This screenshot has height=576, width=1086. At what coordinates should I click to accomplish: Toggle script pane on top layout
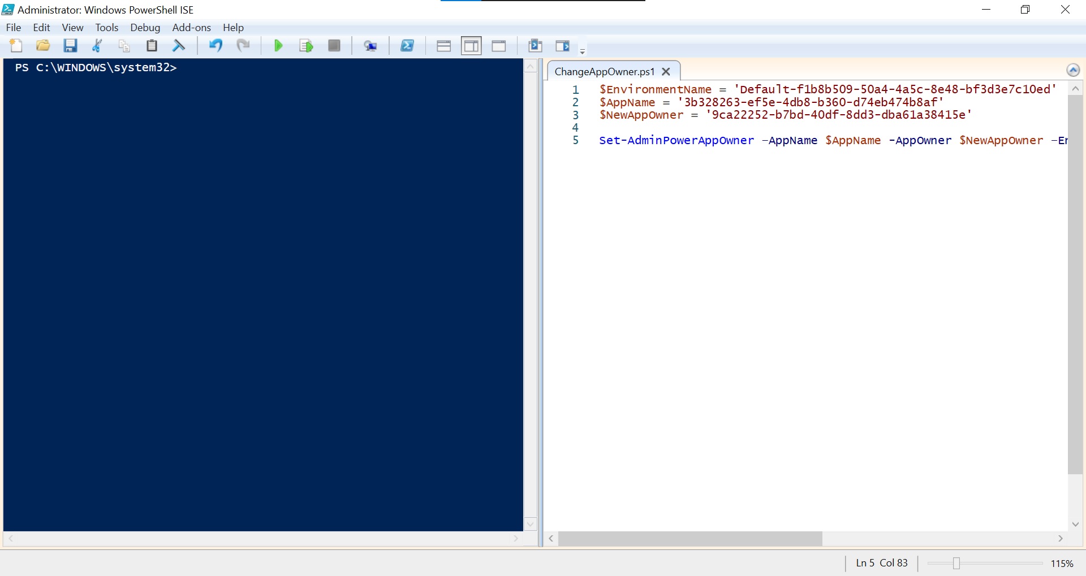[x=444, y=46]
